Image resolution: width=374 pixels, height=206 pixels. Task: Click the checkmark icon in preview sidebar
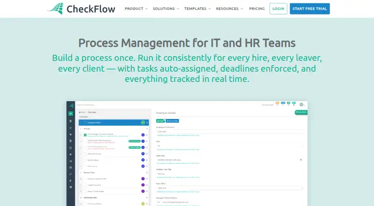pyautogui.click(x=71, y=128)
